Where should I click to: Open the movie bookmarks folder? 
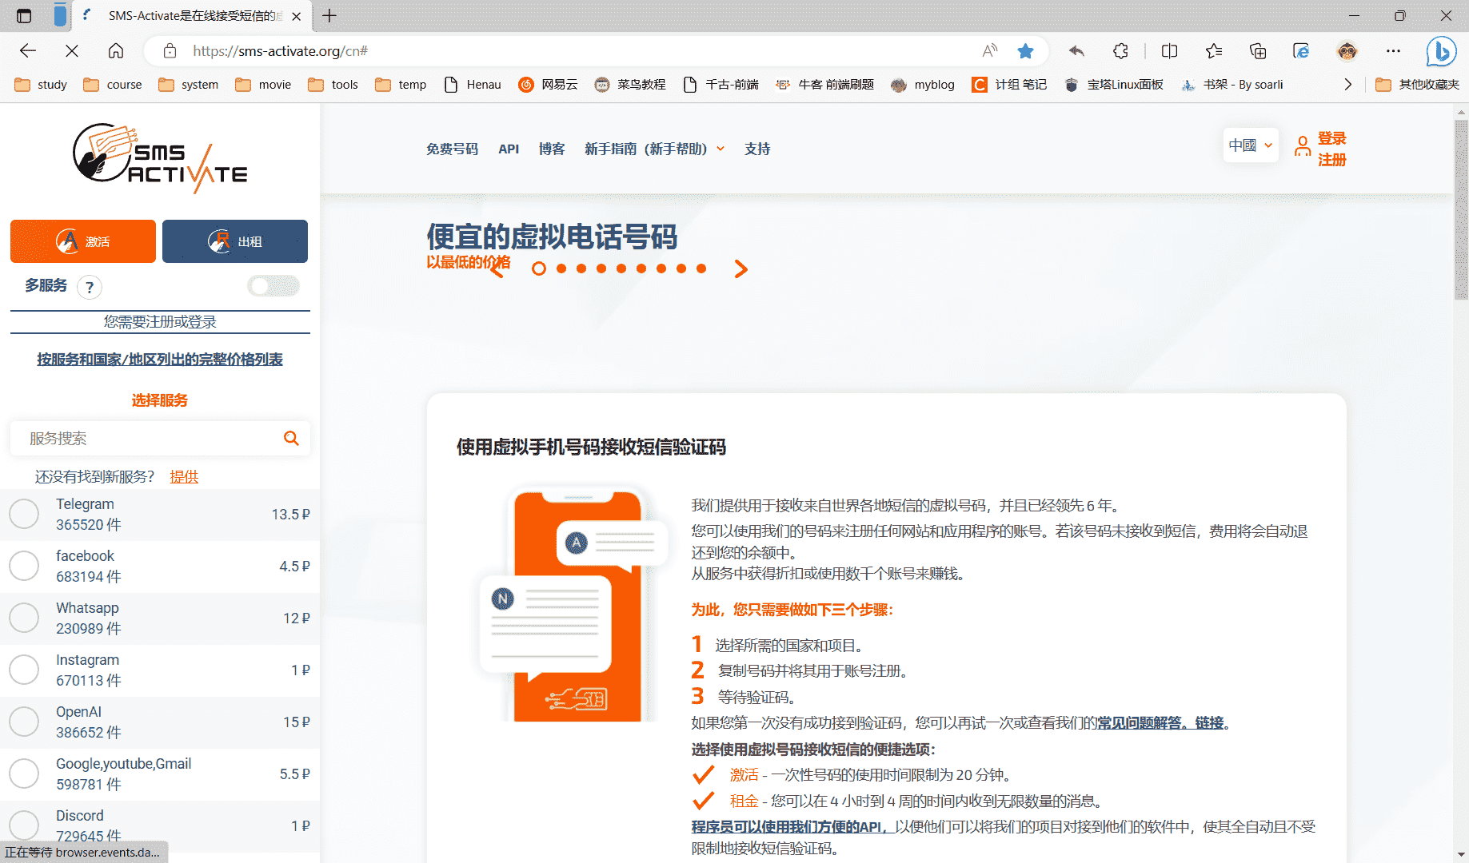(x=263, y=85)
